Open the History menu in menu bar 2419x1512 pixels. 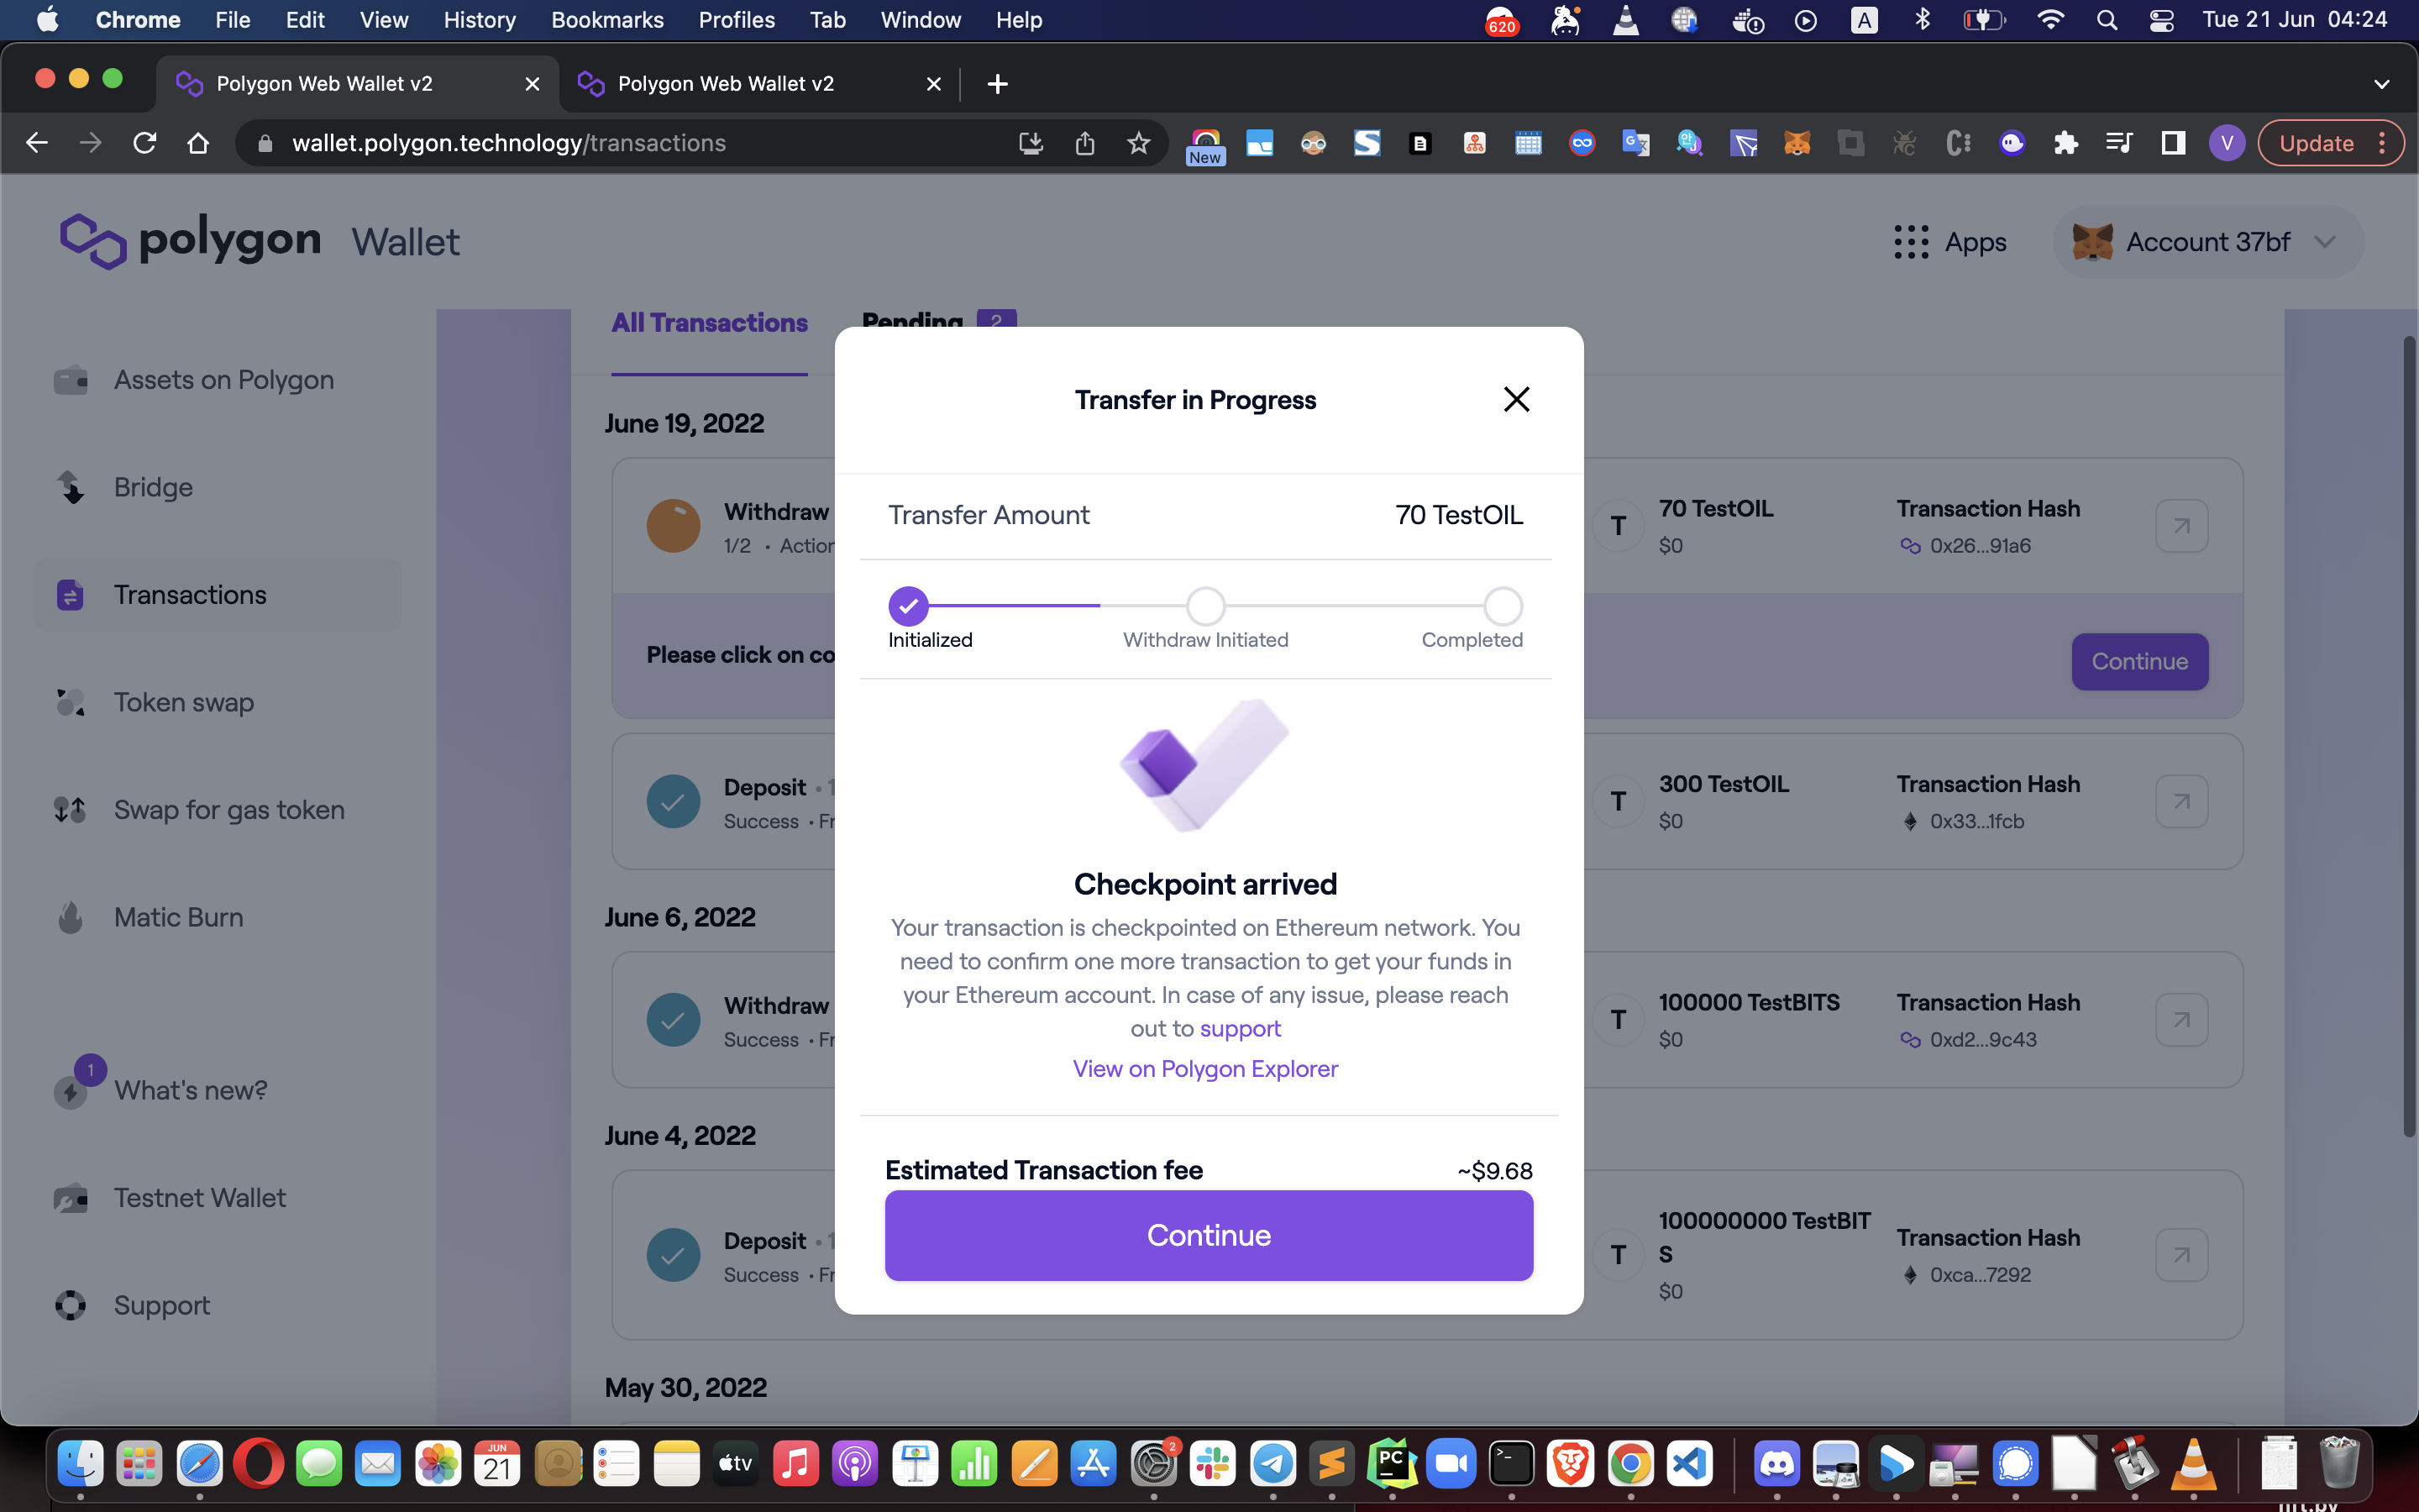[479, 20]
